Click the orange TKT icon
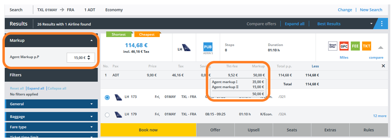This screenshot has height=140, width=392. [x=367, y=46]
